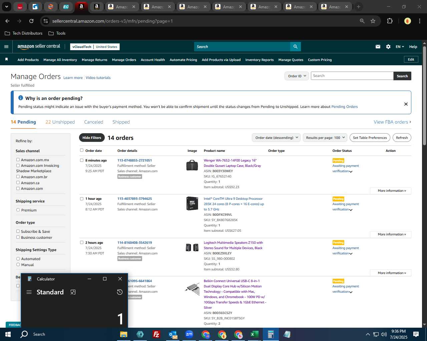This screenshot has height=341, width=427.
Task: Open Zoom from taskbar
Action: click(x=189, y=334)
